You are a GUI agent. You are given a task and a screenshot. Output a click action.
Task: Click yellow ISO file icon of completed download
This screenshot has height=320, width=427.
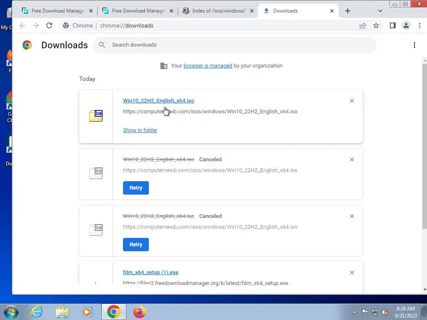point(96,116)
